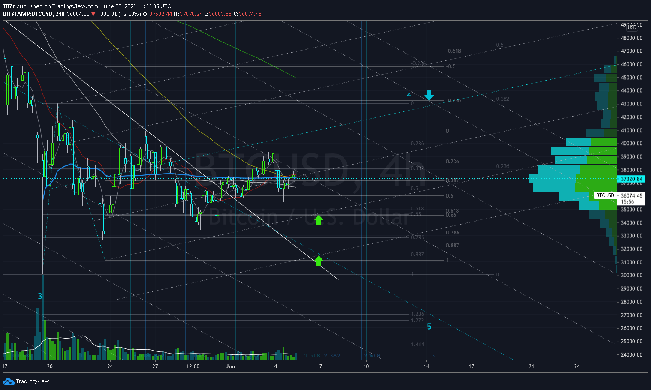Viewport: 651px width, 390px height.
Task: Click the 27000.00 price axis label
Action: pyautogui.click(x=632, y=315)
